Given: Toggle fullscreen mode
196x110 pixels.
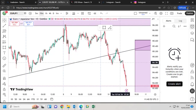Looking at the screenshot, I should 166,13.
